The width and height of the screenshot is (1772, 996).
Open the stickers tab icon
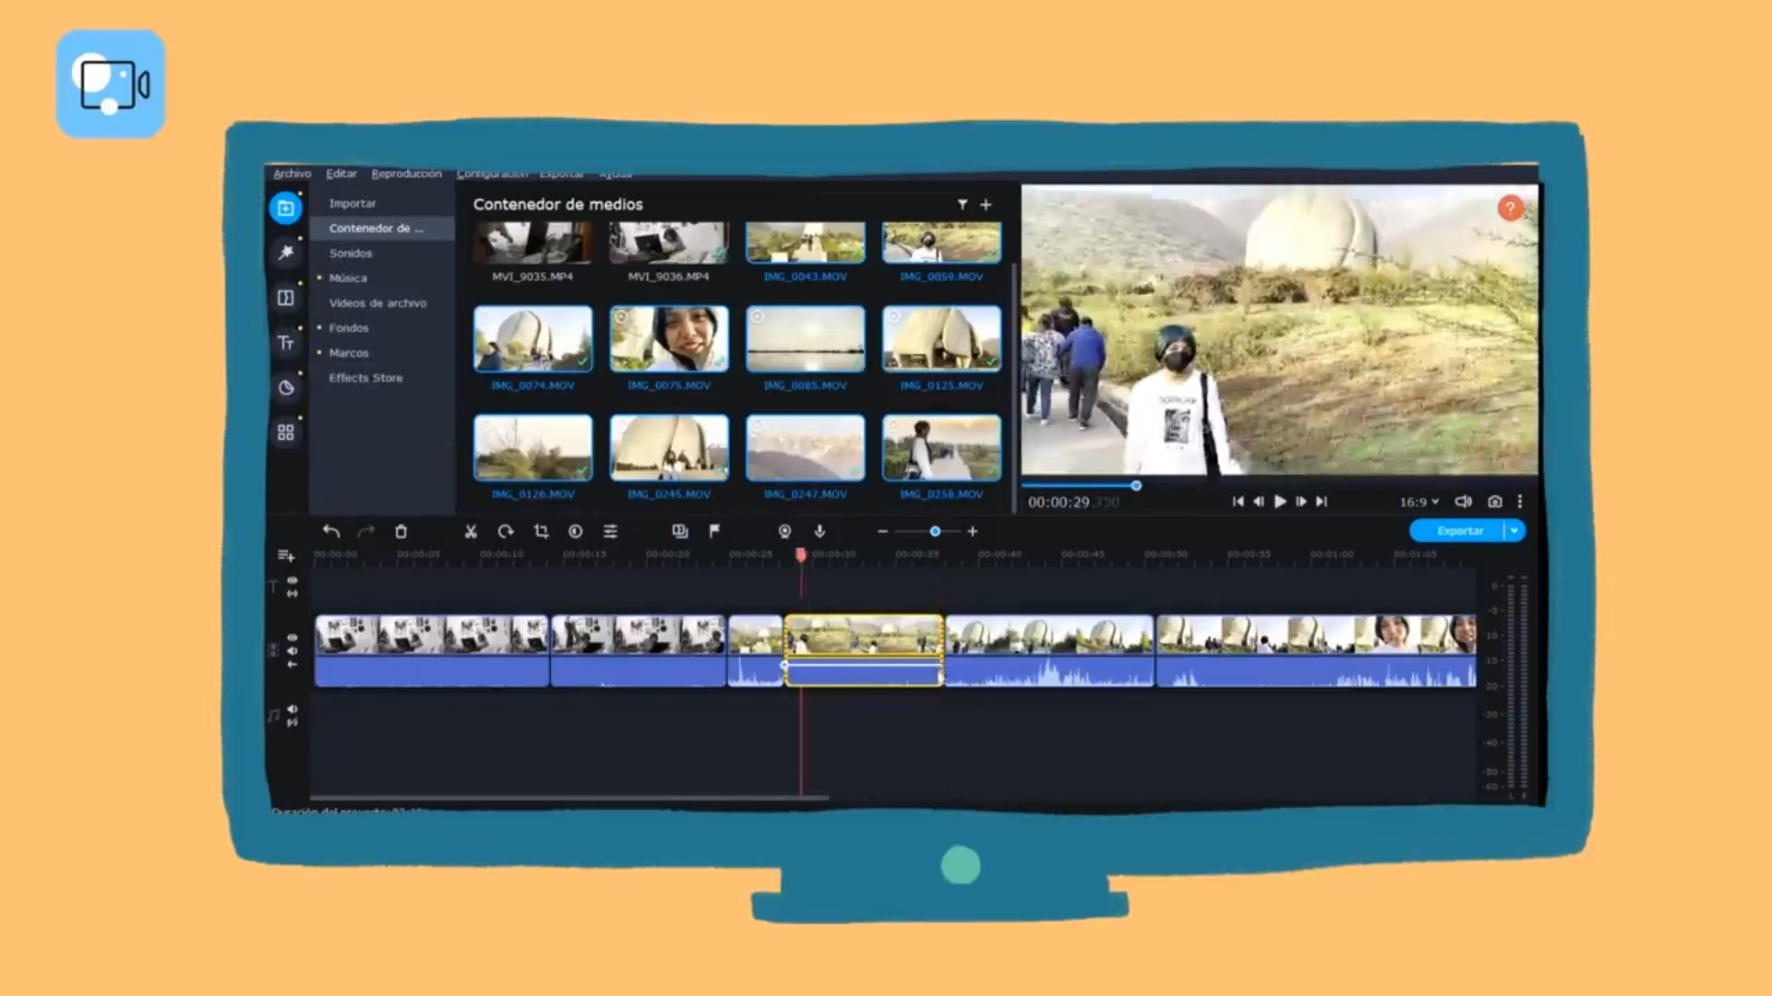click(x=285, y=387)
